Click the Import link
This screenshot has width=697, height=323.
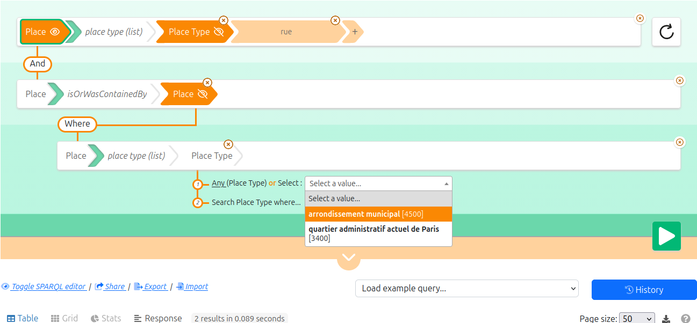click(192, 287)
